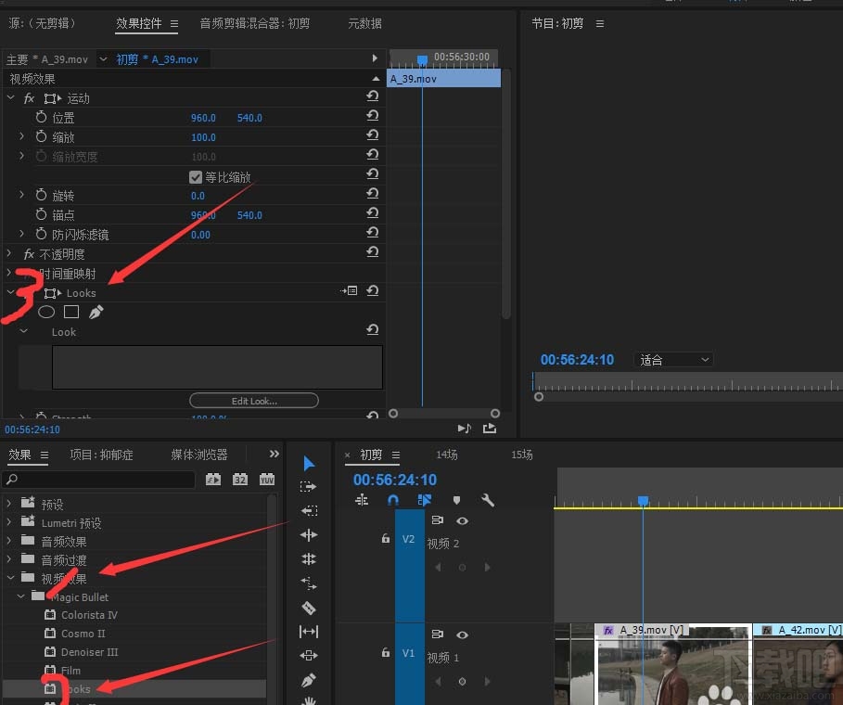This screenshot has height=705, width=843.
Task: Reset the 位置 position parameter
Action: (372, 118)
